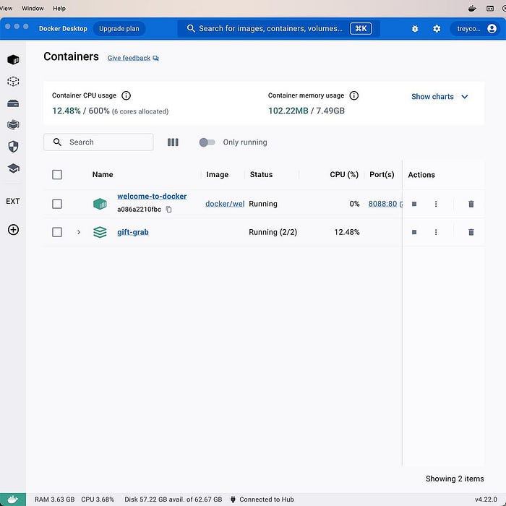Open more actions menu for welcome-to-docker
The width and height of the screenshot is (506, 506).
coord(436,204)
